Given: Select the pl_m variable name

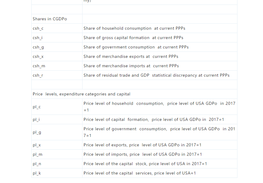Looking at the screenshot, I should click(x=38, y=154).
